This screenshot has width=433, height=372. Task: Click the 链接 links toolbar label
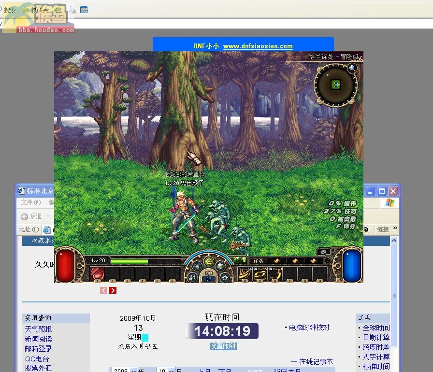383,229
